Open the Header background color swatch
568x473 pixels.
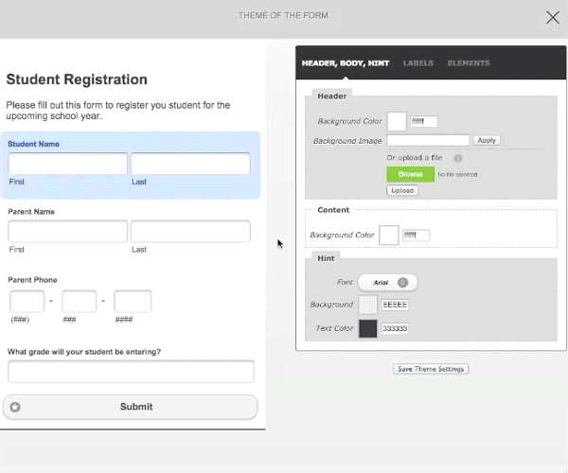[x=397, y=121]
